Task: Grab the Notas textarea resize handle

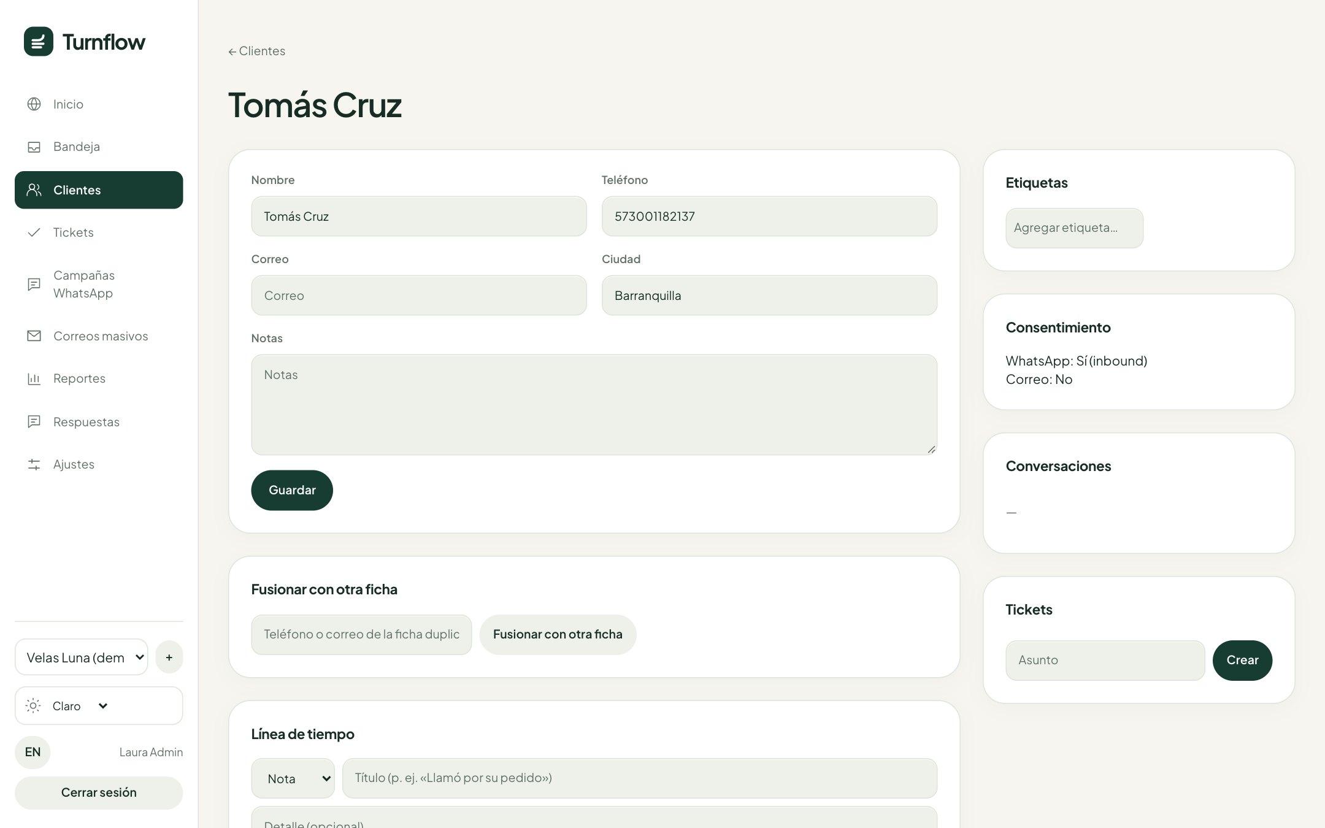Action: click(931, 450)
